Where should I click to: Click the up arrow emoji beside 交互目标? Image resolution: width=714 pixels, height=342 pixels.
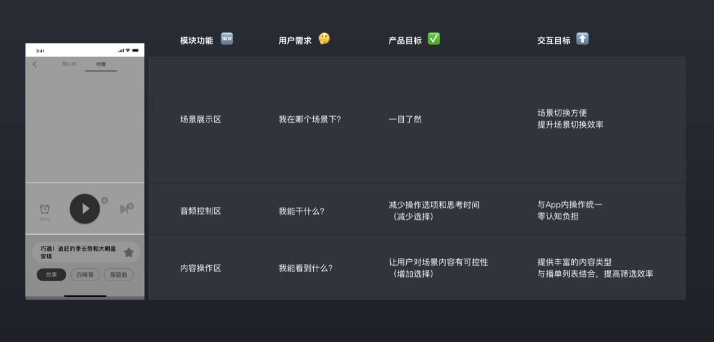click(582, 39)
